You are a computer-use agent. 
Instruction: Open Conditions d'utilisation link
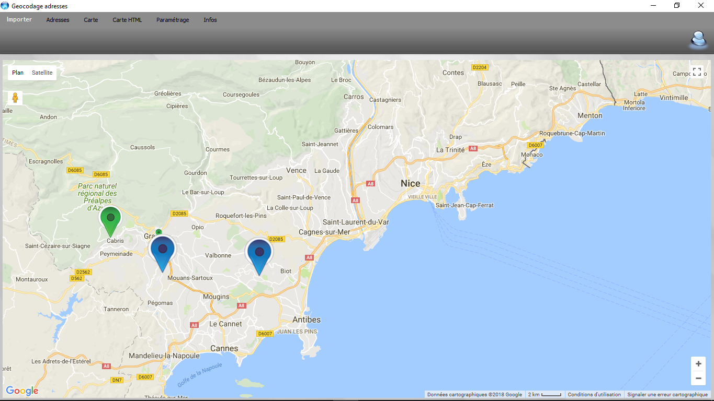coord(594,395)
